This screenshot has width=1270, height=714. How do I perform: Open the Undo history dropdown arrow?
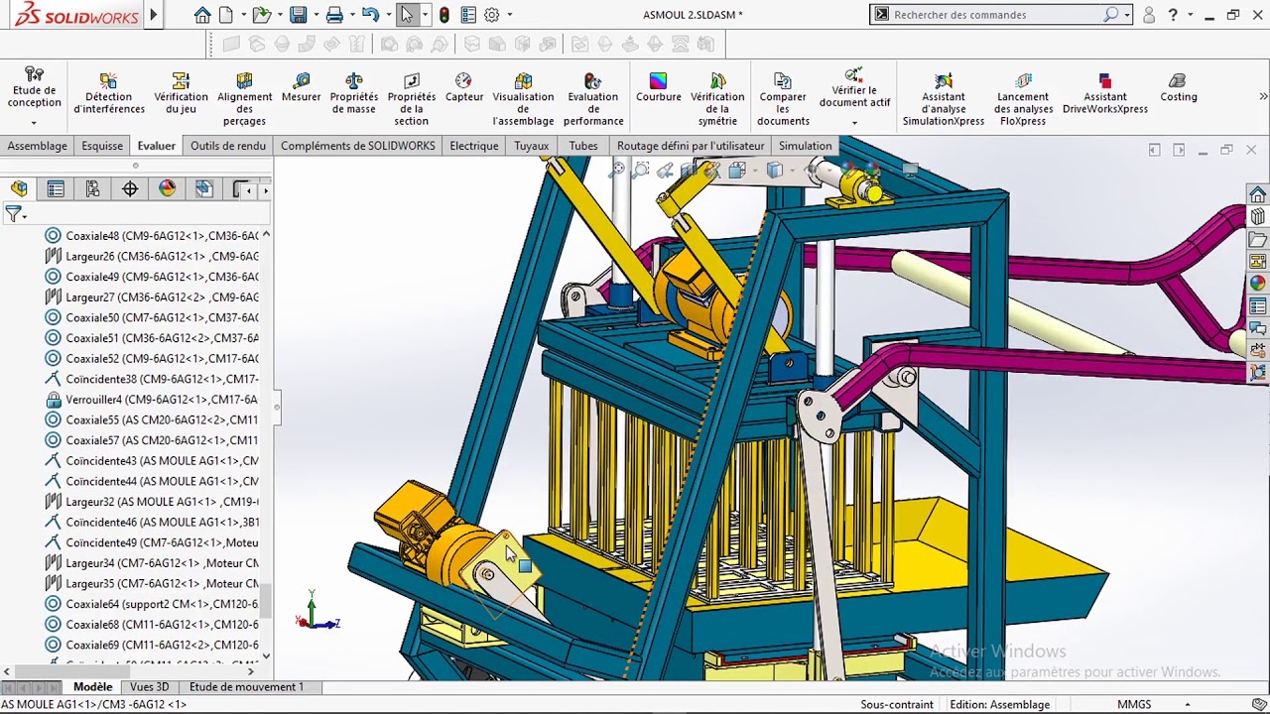click(387, 15)
